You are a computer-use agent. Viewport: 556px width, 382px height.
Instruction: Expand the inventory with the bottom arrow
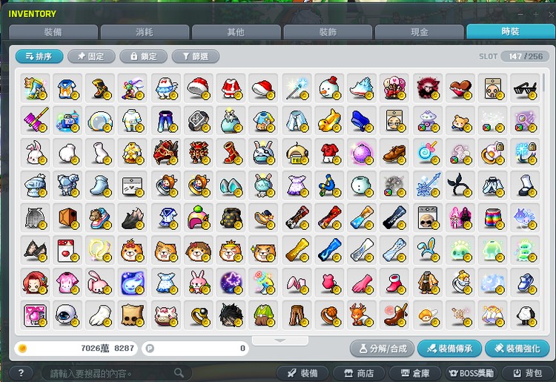[279, 340]
